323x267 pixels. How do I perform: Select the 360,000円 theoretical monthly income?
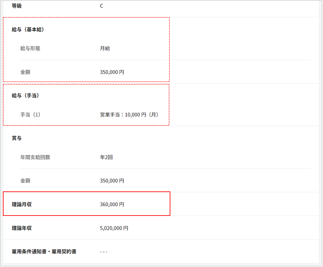112,204
